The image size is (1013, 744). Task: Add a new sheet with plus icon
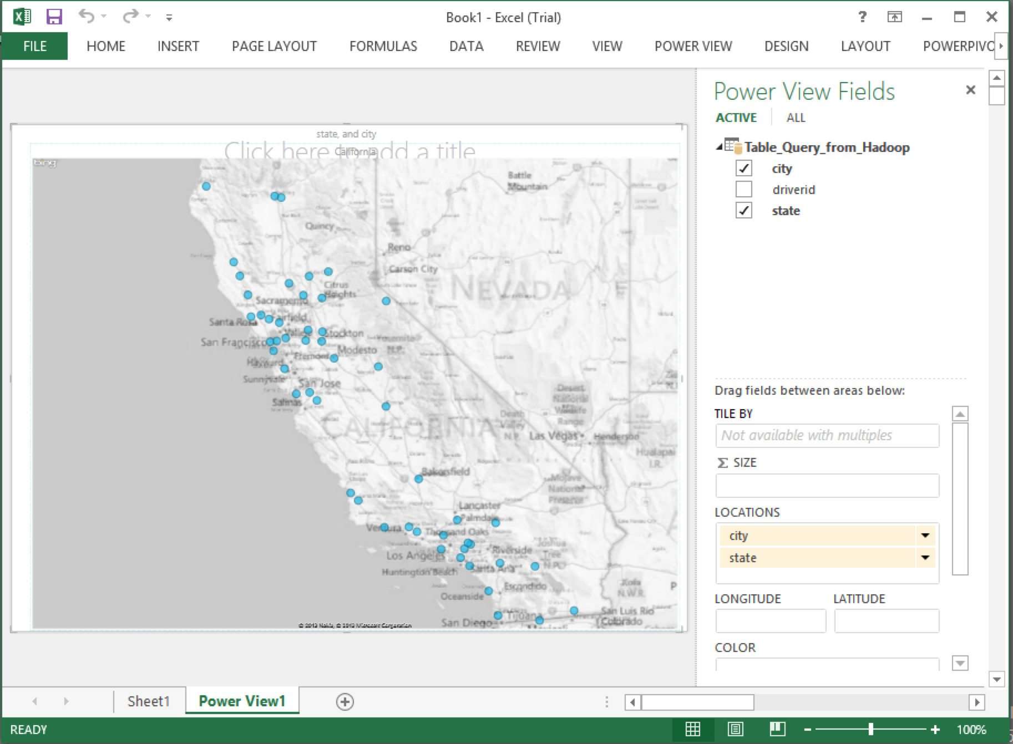point(345,701)
